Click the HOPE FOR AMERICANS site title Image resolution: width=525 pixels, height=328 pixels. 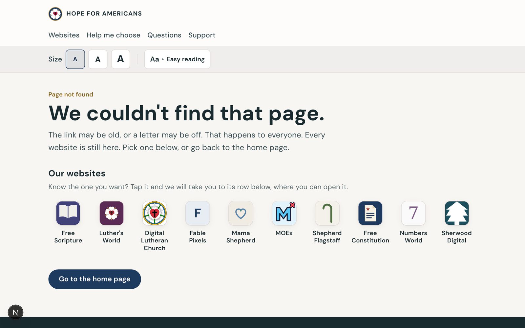click(x=104, y=14)
